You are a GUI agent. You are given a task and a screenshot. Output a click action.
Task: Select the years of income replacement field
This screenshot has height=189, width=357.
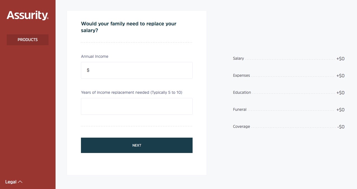click(137, 106)
